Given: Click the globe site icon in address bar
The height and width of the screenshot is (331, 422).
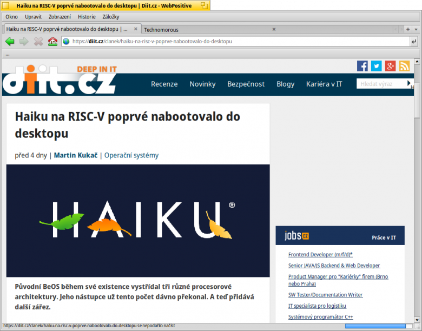Looking at the screenshot, I should pos(66,42).
